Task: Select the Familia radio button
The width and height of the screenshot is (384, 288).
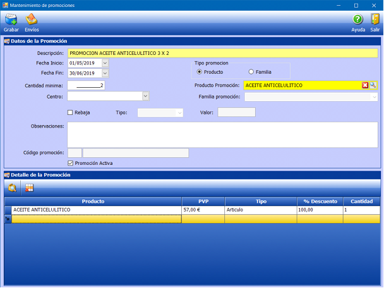Action: [x=251, y=72]
